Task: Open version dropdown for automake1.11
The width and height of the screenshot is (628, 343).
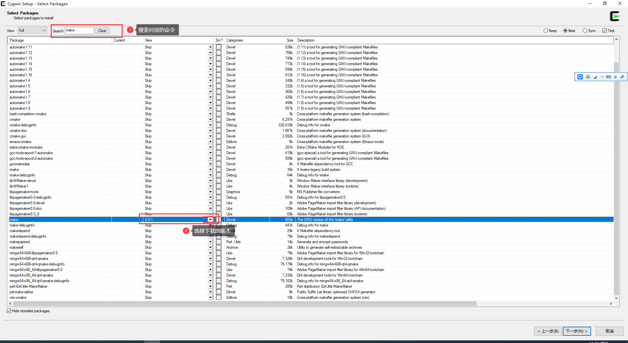Action: [x=210, y=47]
